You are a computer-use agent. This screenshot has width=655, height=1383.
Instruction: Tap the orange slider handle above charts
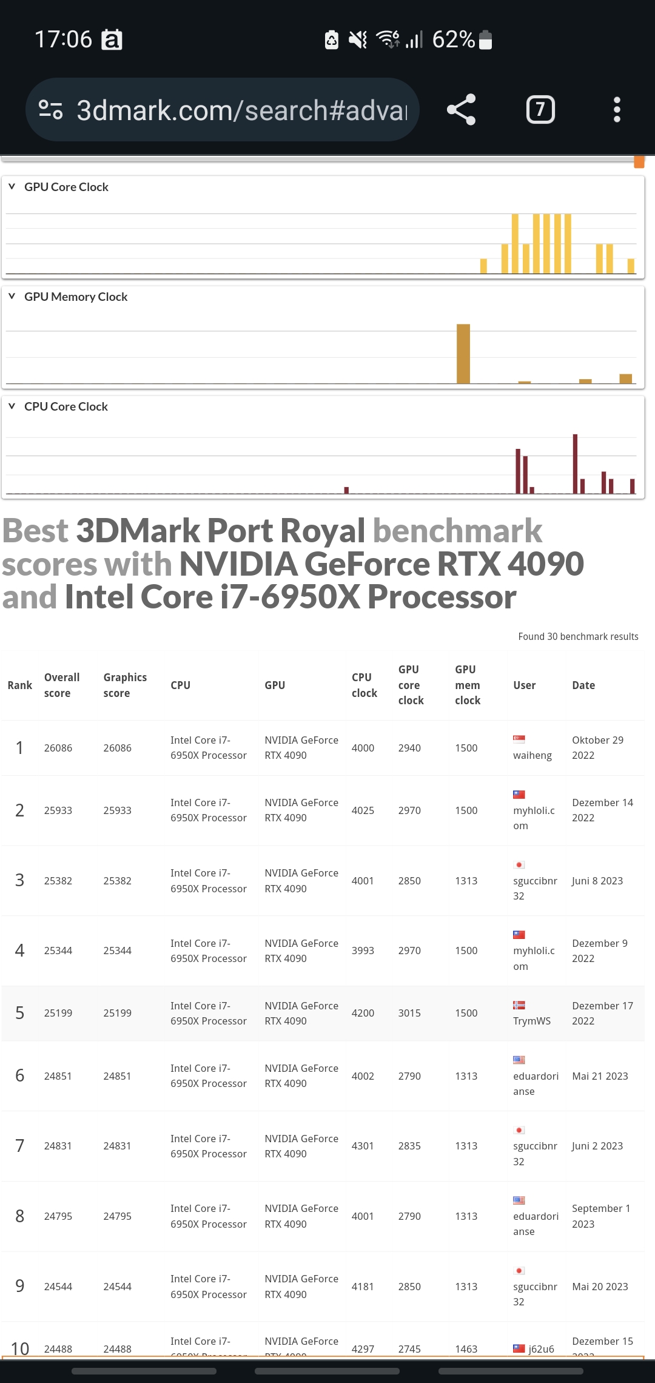(639, 161)
